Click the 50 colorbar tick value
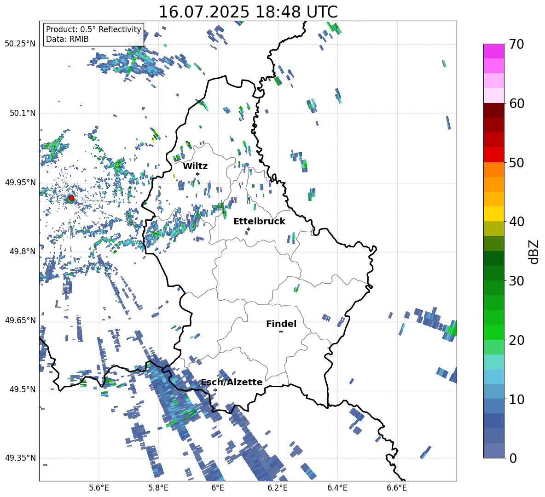Viewport: 545px width, 497px height. click(516, 163)
